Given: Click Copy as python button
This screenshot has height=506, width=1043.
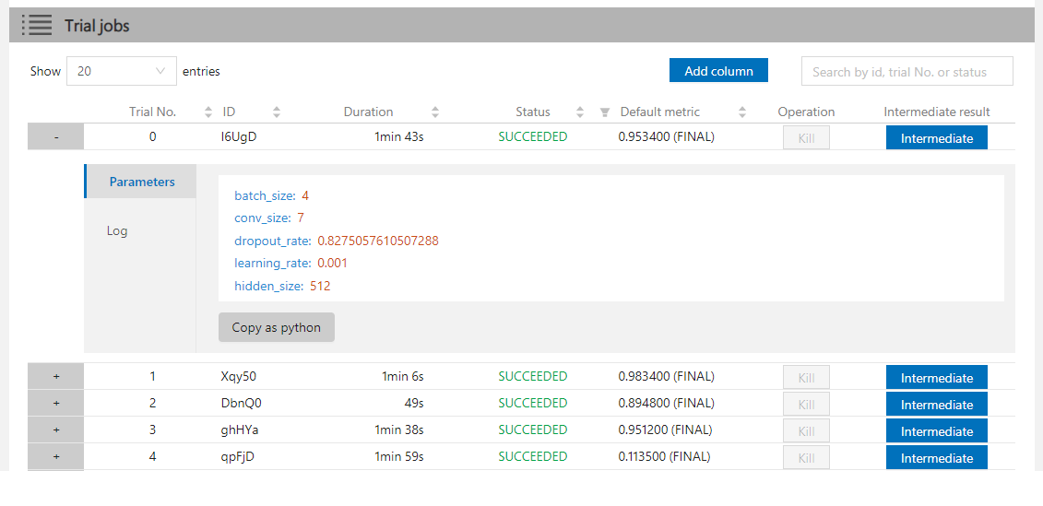Looking at the screenshot, I should [276, 327].
